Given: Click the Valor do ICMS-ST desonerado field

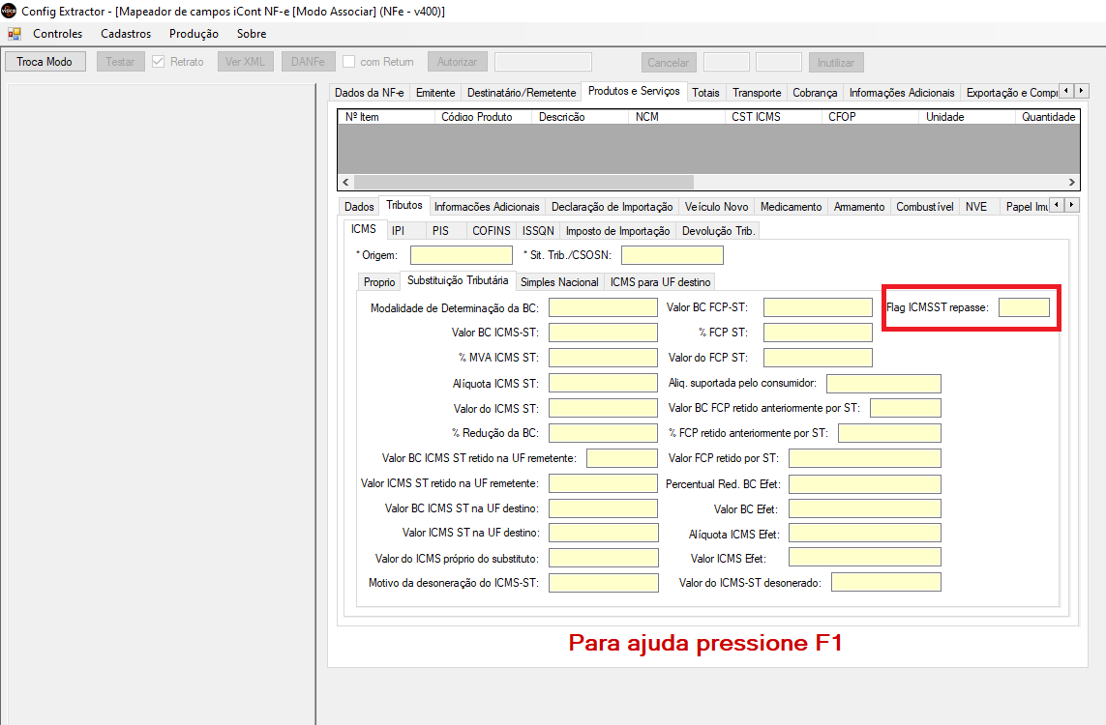Looking at the screenshot, I should tap(886, 582).
